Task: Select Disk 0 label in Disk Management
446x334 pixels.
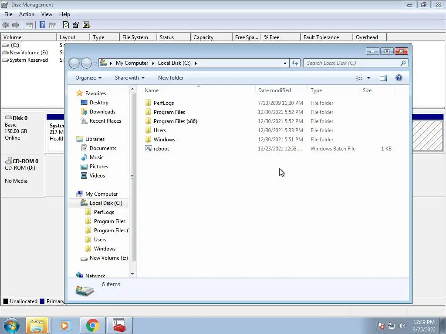Action: (20, 118)
